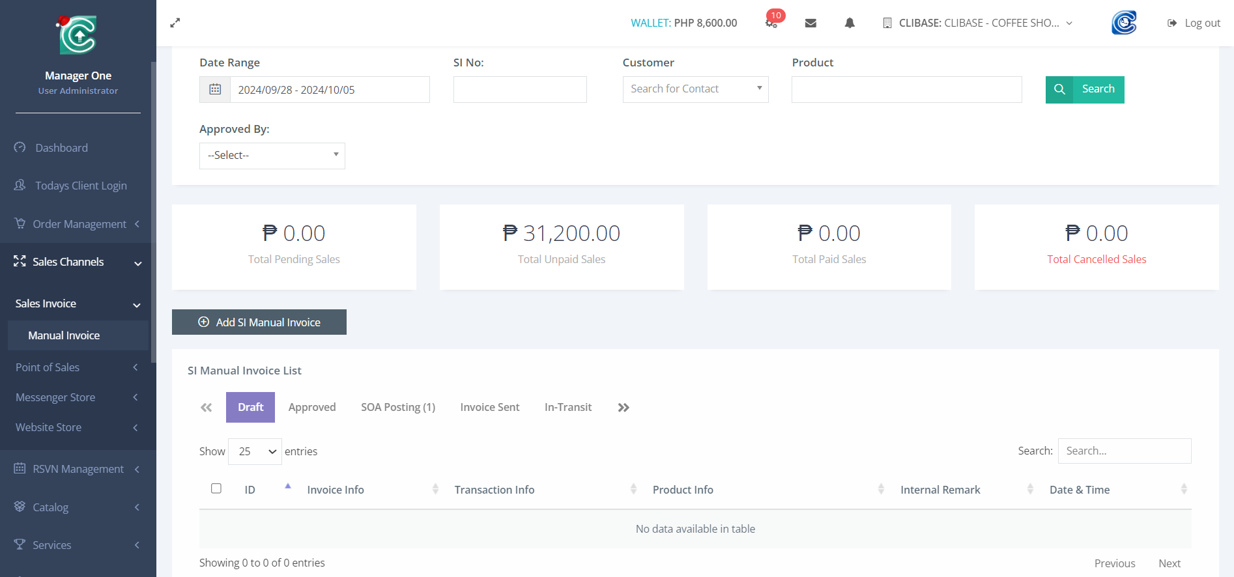This screenshot has height=577, width=1234.
Task: Switch to the SOA Posting tab
Action: [x=398, y=407]
